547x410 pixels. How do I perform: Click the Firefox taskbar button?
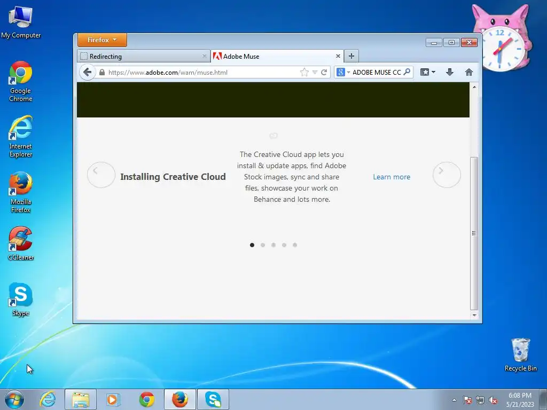(x=180, y=399)
